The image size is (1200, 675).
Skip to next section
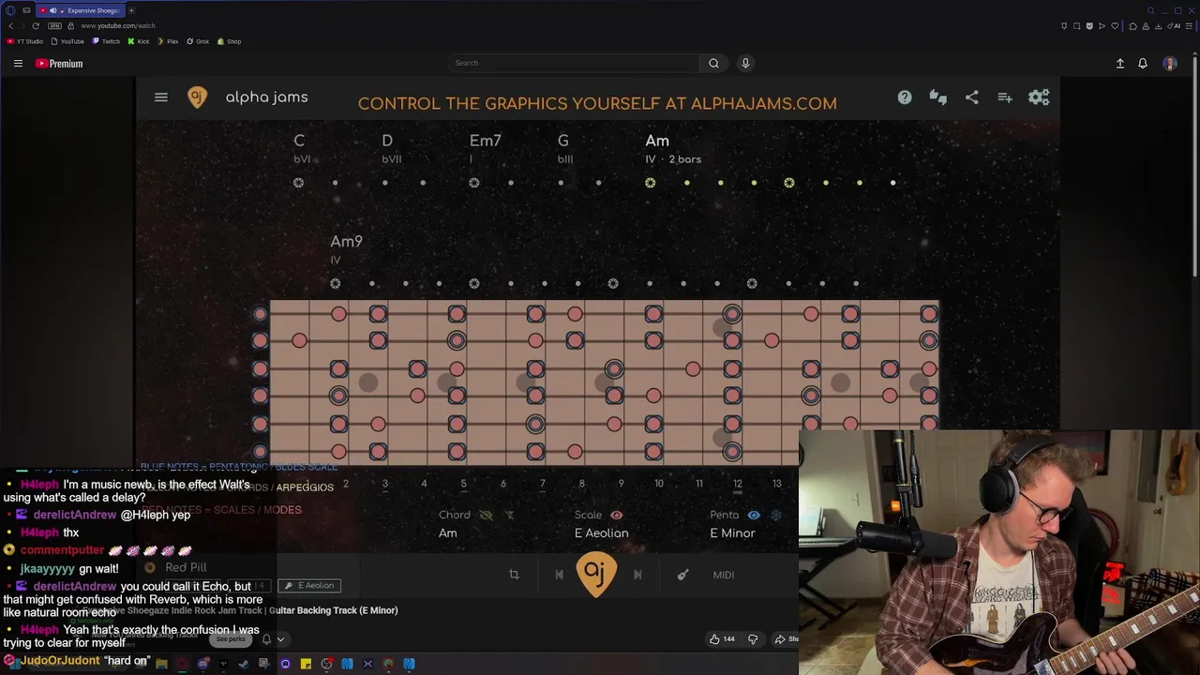coord(637,575)
